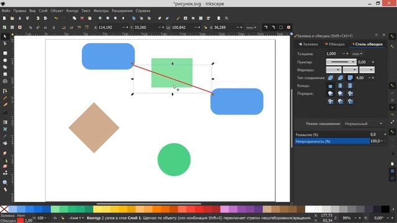
Task: Click the Open file folder icon
Action: pos(12,18)
